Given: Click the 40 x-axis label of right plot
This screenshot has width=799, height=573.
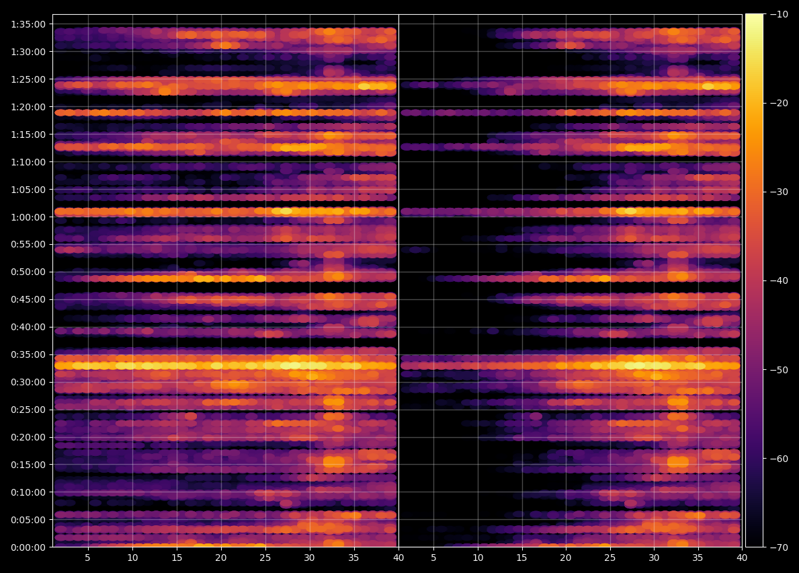Looking at the screenshot, I should click(742, 558).
